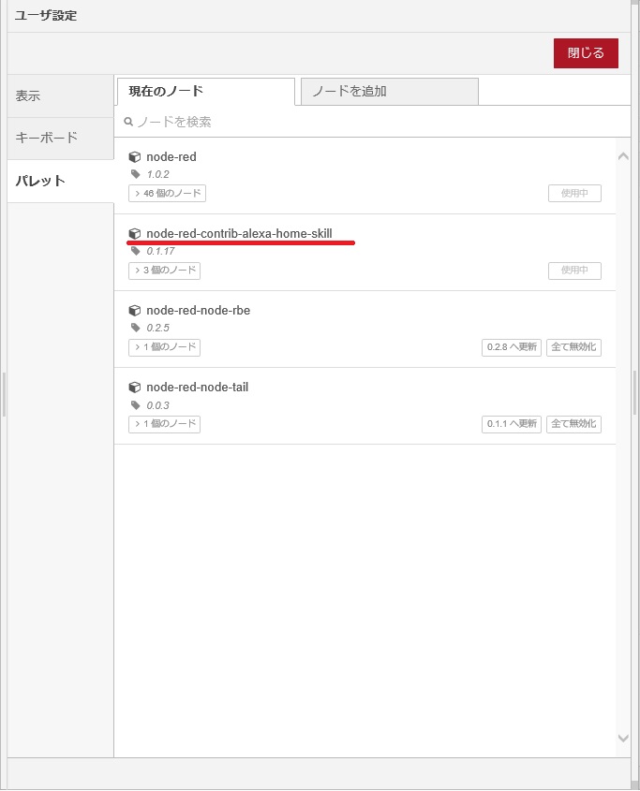Click the version tag icon beside 0.0.3
This screenshot has width=640, height=791.
click(x=135, y=404)
